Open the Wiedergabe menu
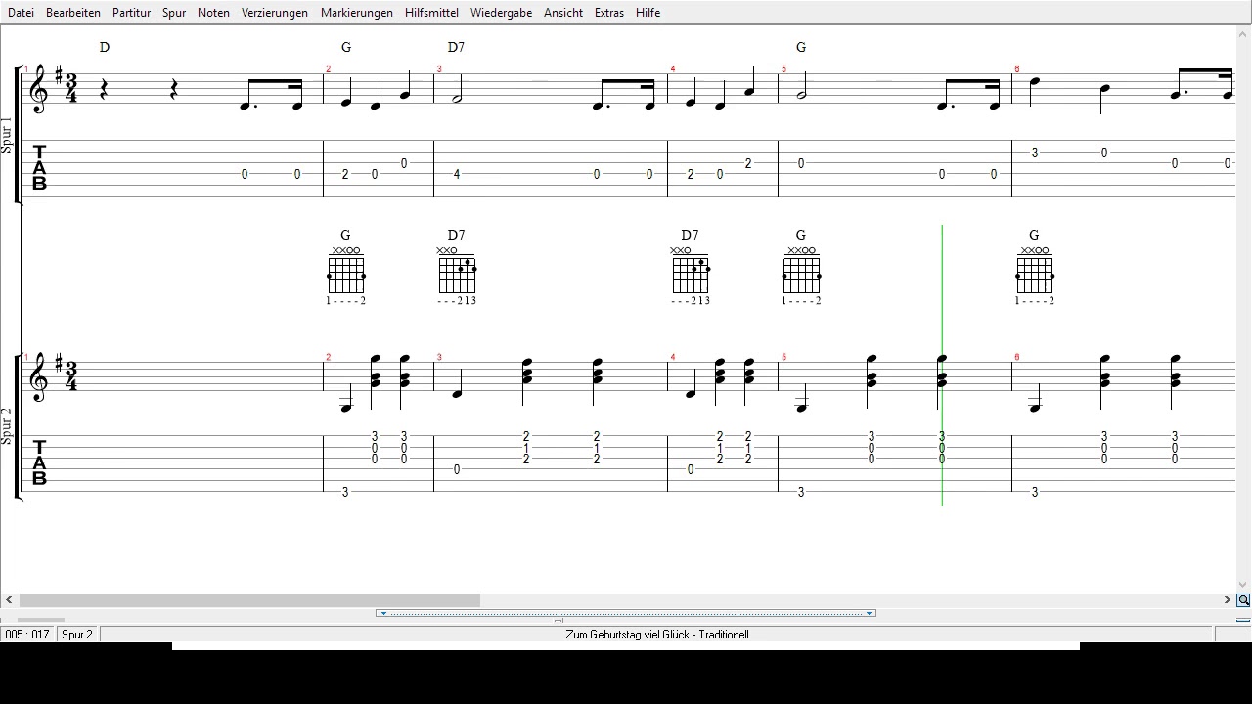Image resolution: width=1252 pixels, height=704 pixels. click(x=501, y=13)
